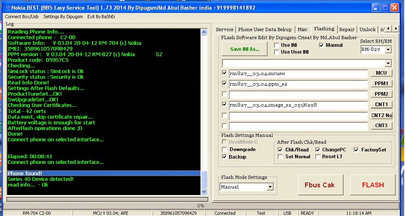
Task: Open the Connect Box/Usb menu
Action: click(22, 17)
